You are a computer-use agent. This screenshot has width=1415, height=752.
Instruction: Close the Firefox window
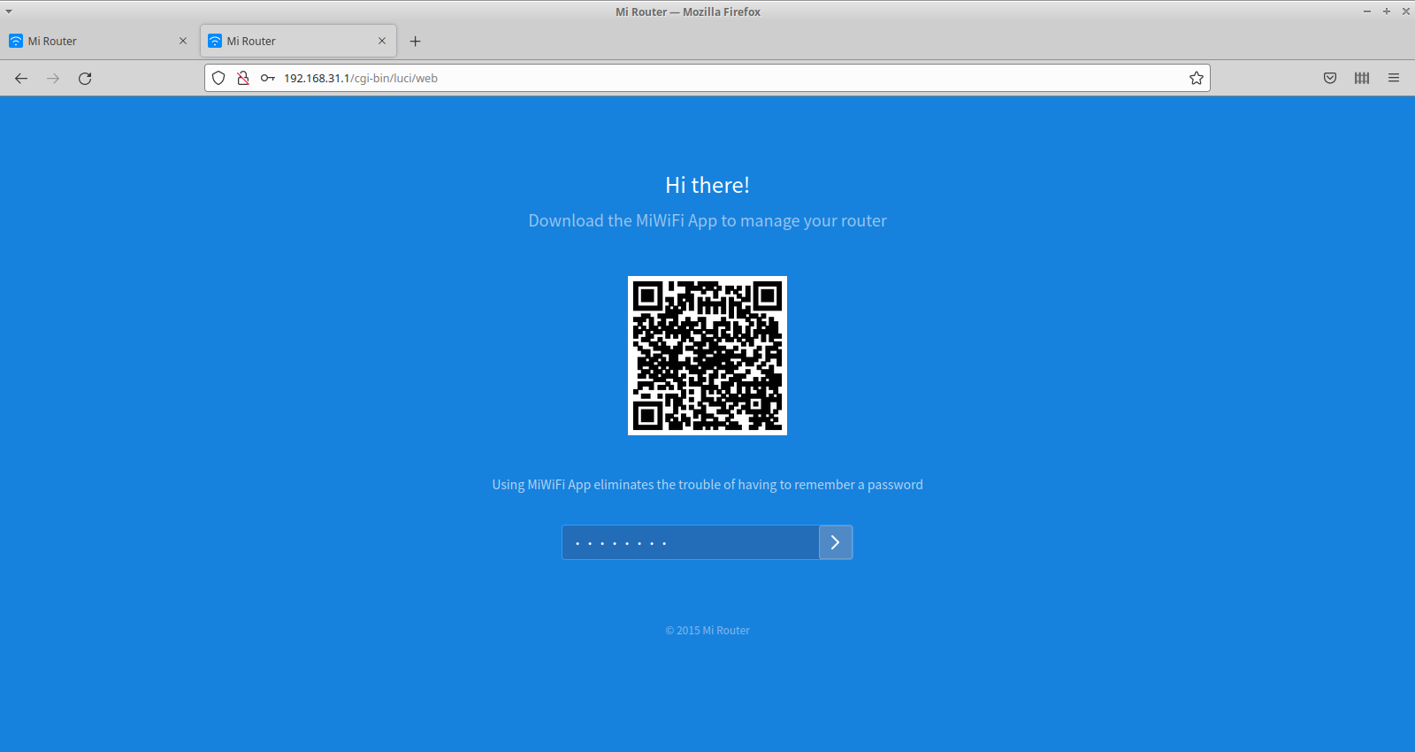[1405, 12]
